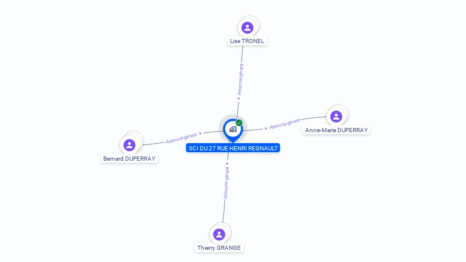
Task: Select the Anne-Marie DUPERRAY person icon
Action: [x=336, y=116]
